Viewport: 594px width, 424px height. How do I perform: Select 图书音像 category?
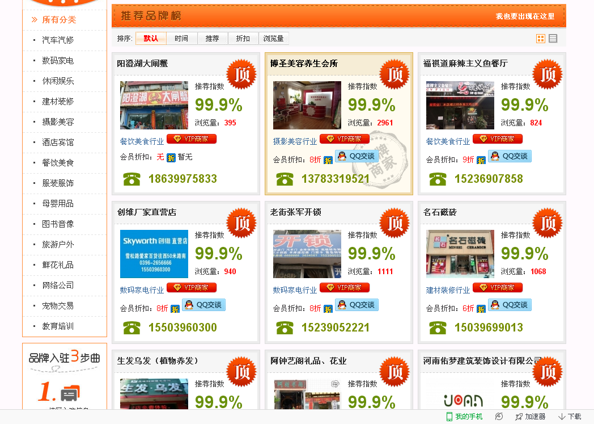[58, 224]
